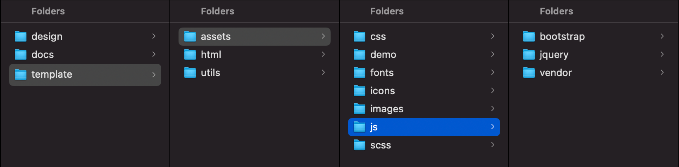Click the design folder icon
The image size is (679, 167).
point(21,37)
